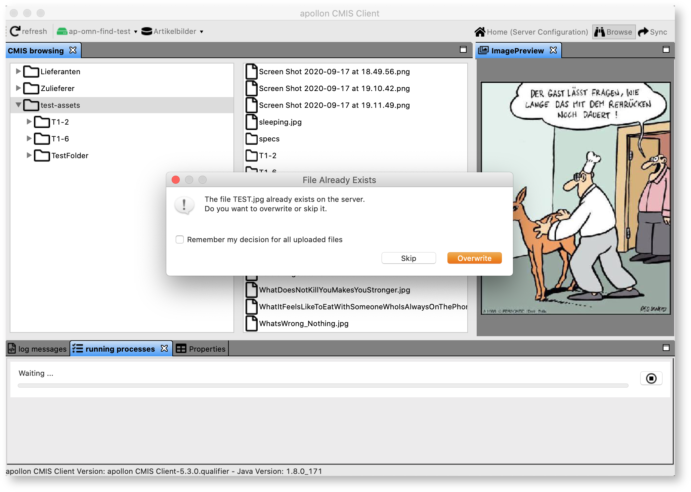Expand the TestFolder tree item
The height and width of the screenshot is (492, 691).
point(29,155)
